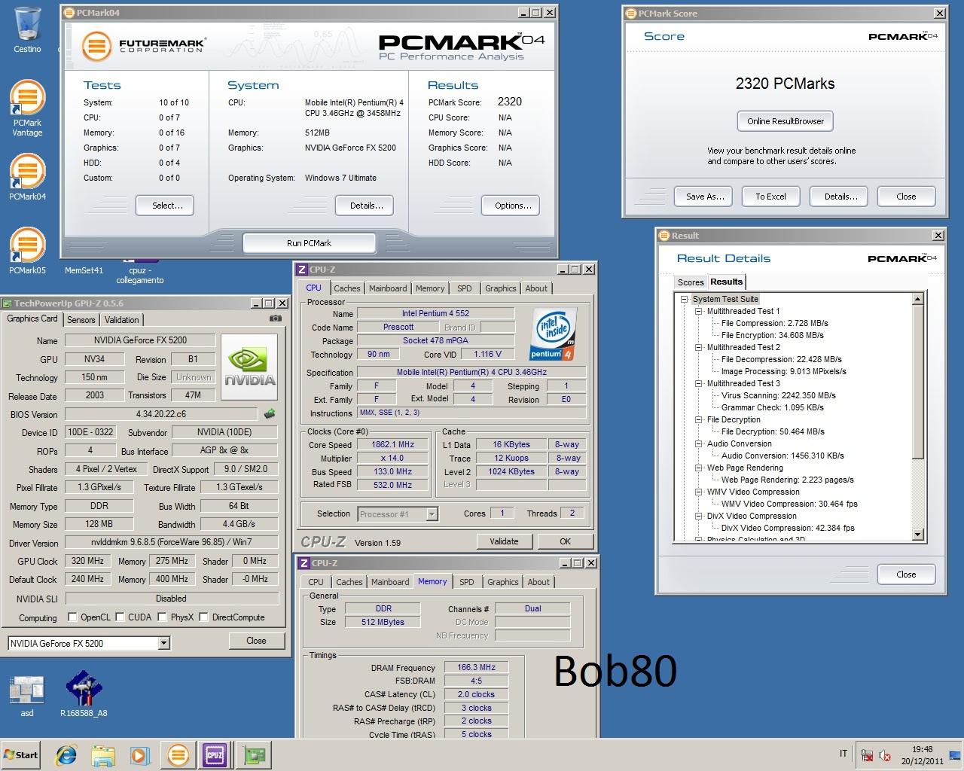The height and width of the screenshot is (771, 964).
Task: Click the volume tray icon
Action: pos(884,755)
